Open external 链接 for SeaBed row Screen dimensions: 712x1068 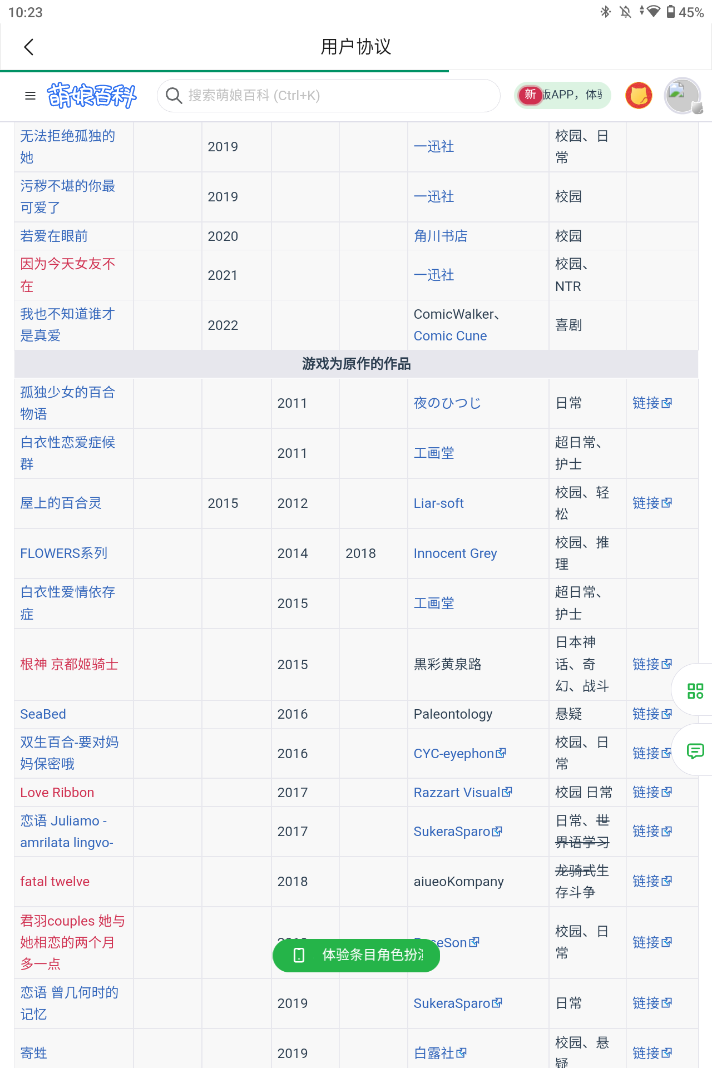click(x=652, y=714)
